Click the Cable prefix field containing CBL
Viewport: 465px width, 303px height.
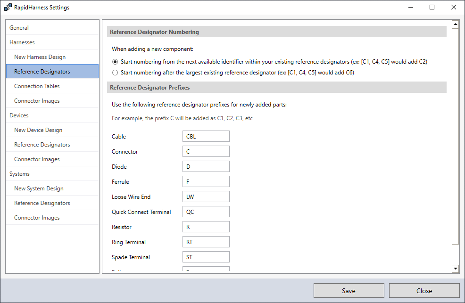(x=206, y=136)
